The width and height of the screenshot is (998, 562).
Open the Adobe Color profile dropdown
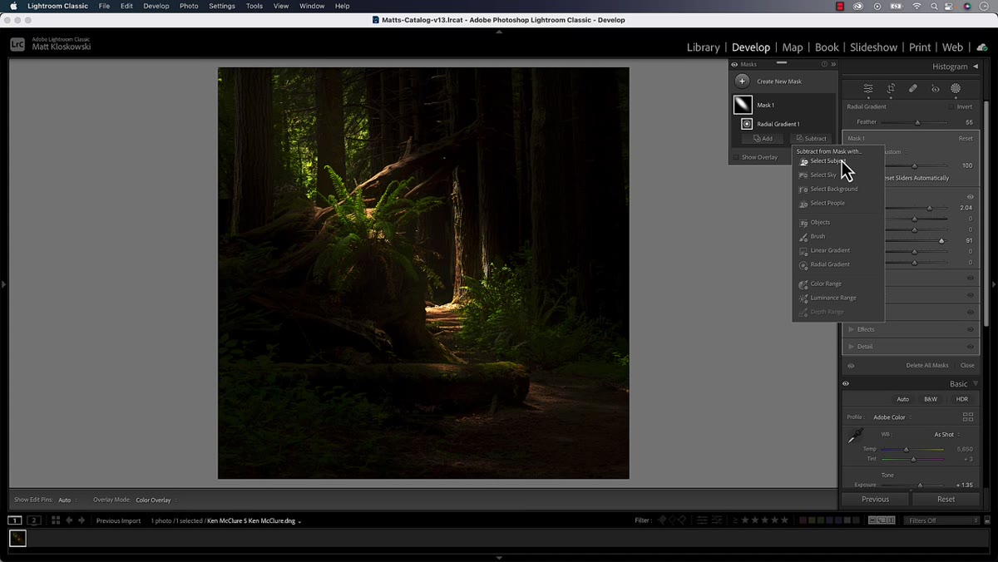click(x=892, y=417)
